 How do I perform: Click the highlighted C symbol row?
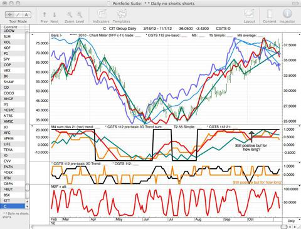pos(13,206)
